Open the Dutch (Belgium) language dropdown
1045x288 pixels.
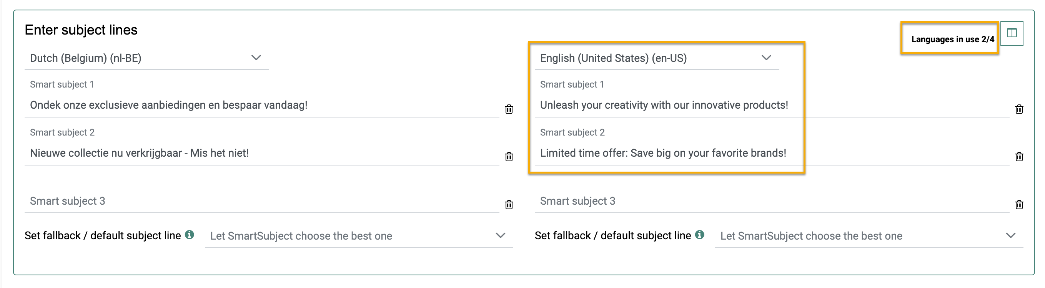(146, 58)
